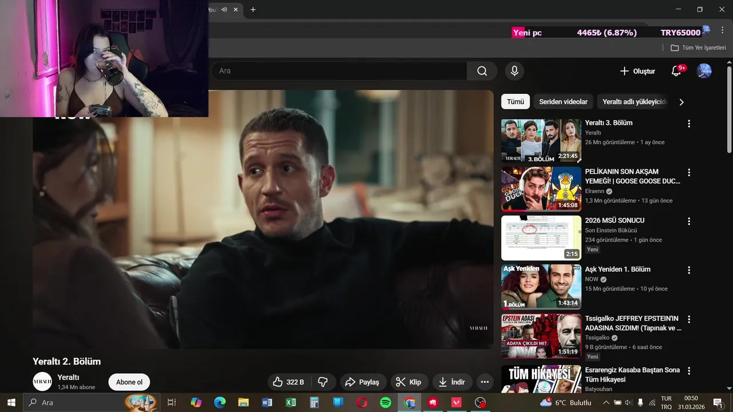Image resolution: width=733 pixels, height=412 pixels.
Task: Open weather widget 6°C Bulutlu
Action: pyautogui.click(x=566, y=402)
